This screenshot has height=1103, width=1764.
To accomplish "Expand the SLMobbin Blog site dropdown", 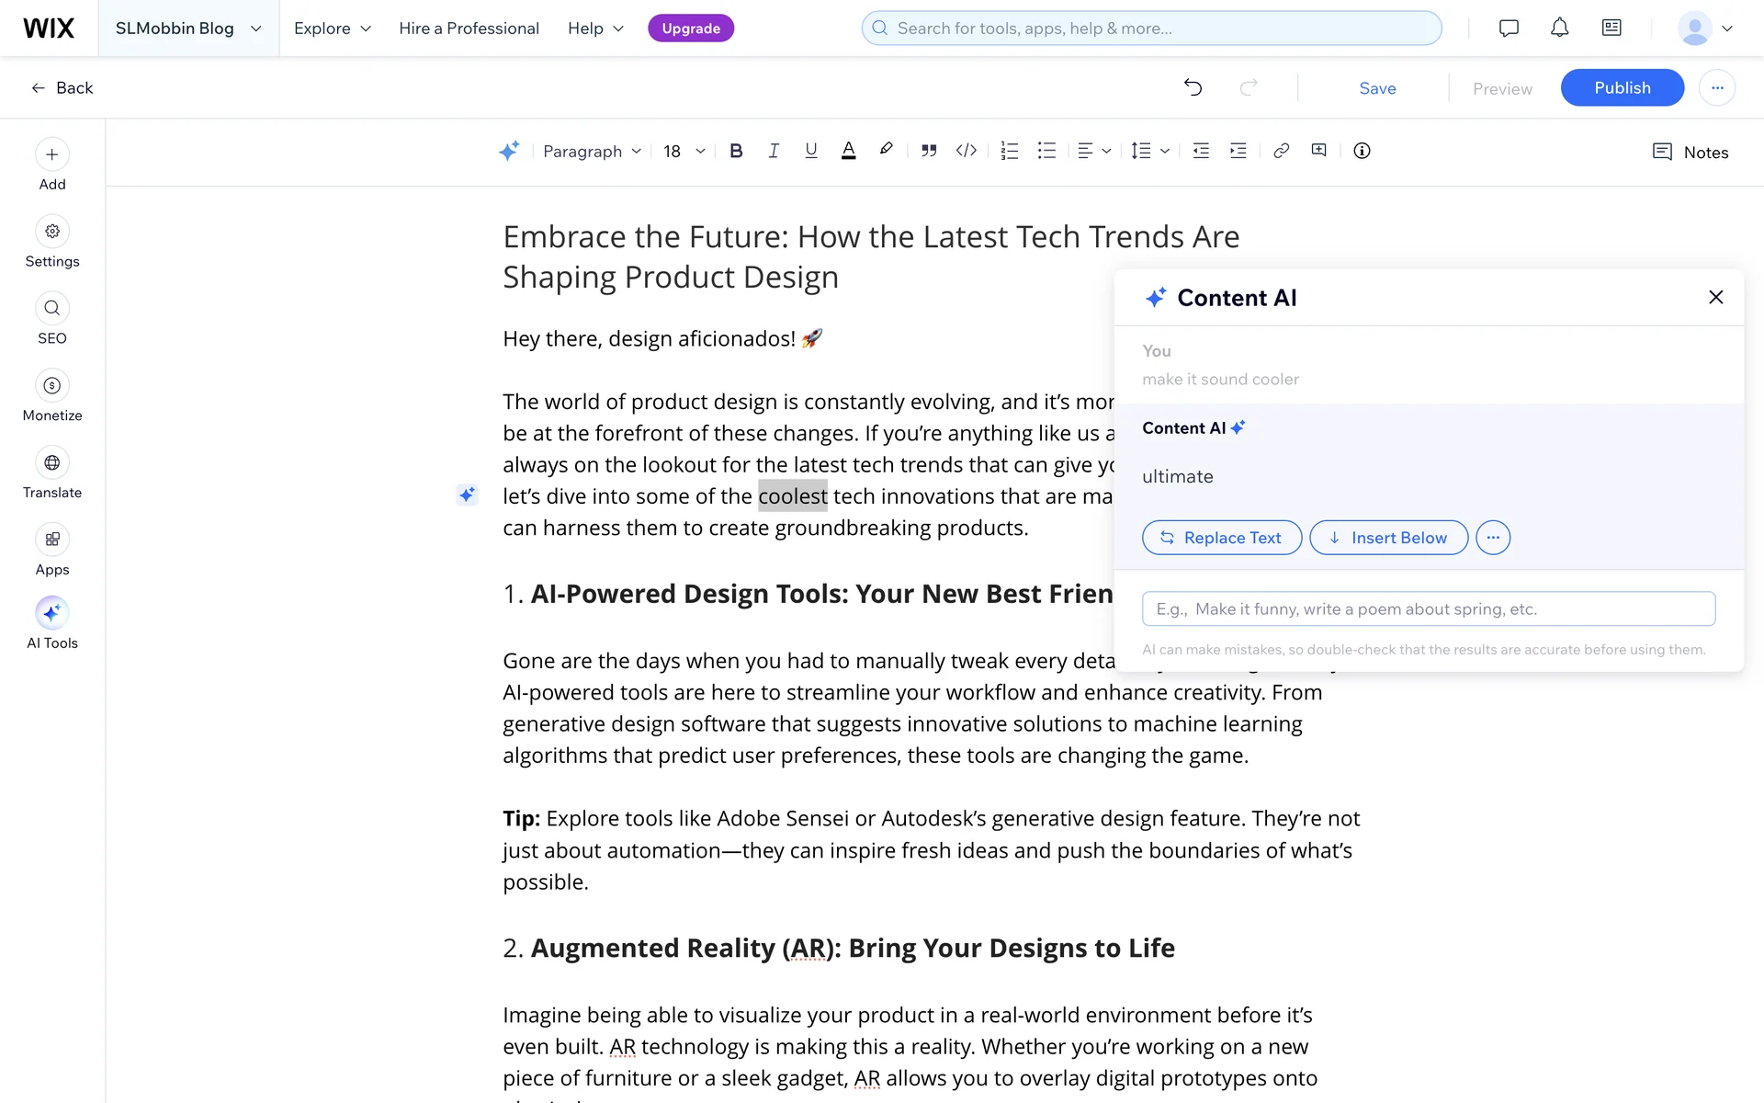I will (188, 28).
